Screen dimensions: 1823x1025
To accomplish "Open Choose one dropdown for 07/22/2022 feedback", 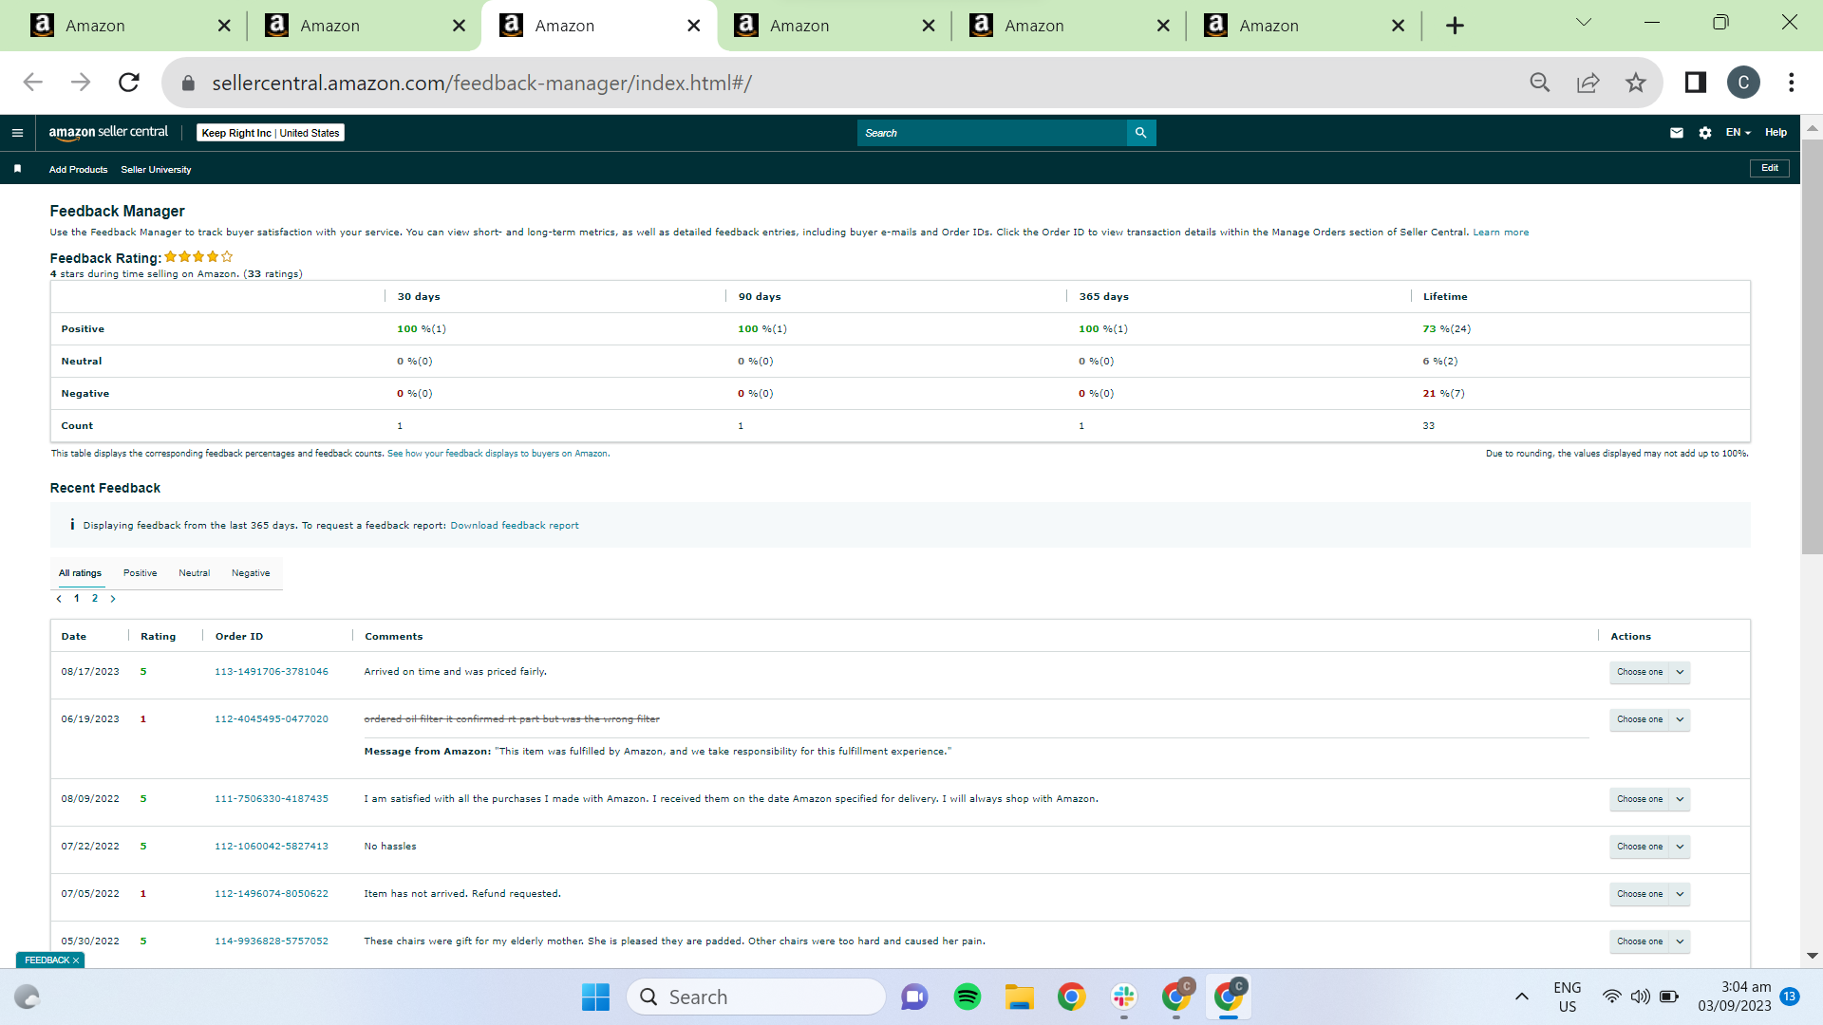I will (x=1650, y=847).
